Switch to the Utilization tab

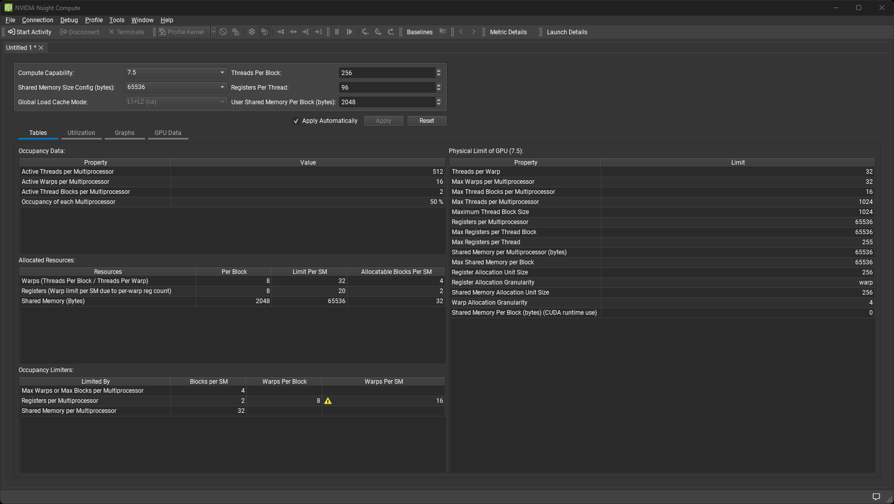[x=82, y=133]
